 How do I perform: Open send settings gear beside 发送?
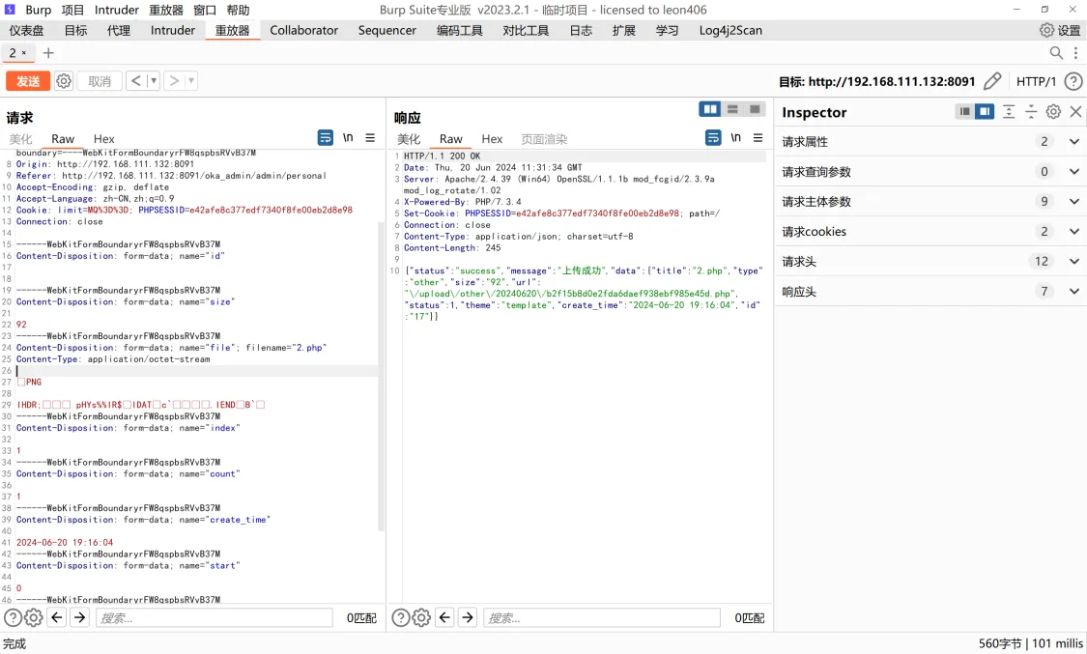click(x=64, y=81)
